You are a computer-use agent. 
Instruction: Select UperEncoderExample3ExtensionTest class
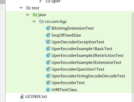pyautogui.click(x=86, y=63)
